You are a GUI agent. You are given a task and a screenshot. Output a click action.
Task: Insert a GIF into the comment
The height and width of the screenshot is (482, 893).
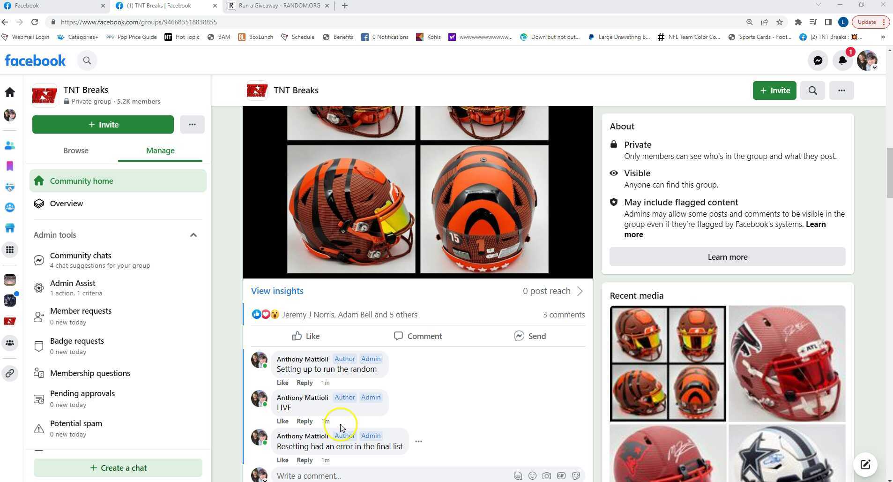coord(561,475)
